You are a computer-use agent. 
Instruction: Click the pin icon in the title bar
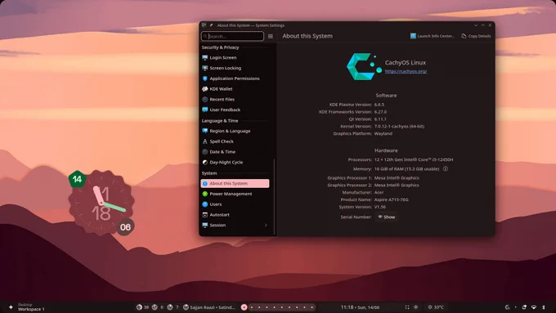pyautogui.click(x=211, y=25)
